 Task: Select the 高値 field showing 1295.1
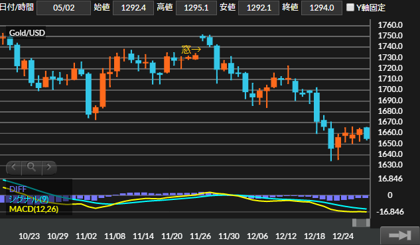(196, 8)
